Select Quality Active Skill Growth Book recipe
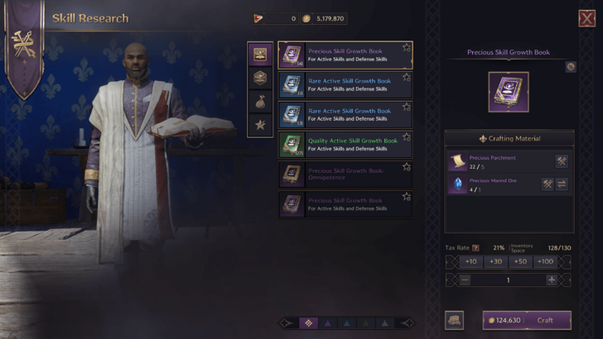 [345, 145]
